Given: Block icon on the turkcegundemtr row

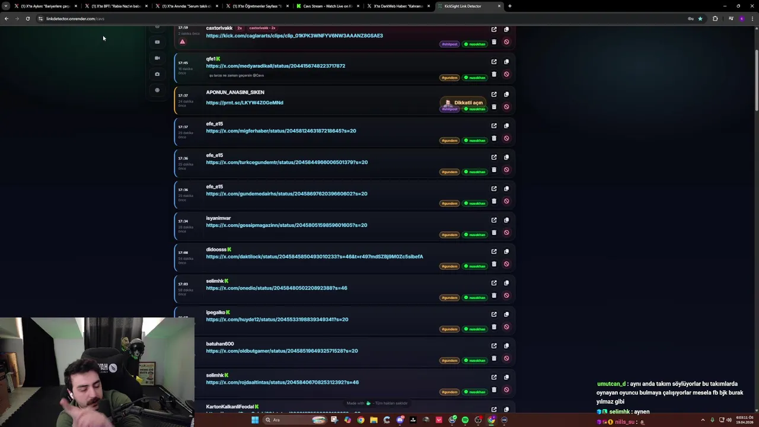Looking at the screenshot, I should click(x=506, y=170).
